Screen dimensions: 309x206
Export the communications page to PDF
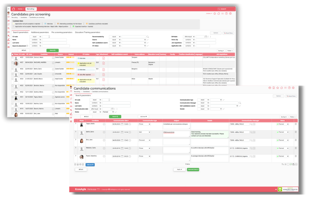(x=273, y=88)
